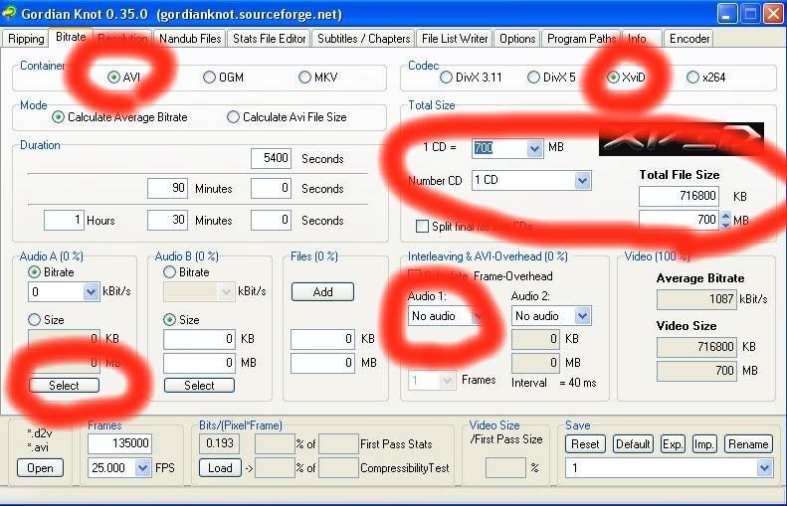Select AVI container radio button
Screen dimensions: 787x506
pos(114,78)
